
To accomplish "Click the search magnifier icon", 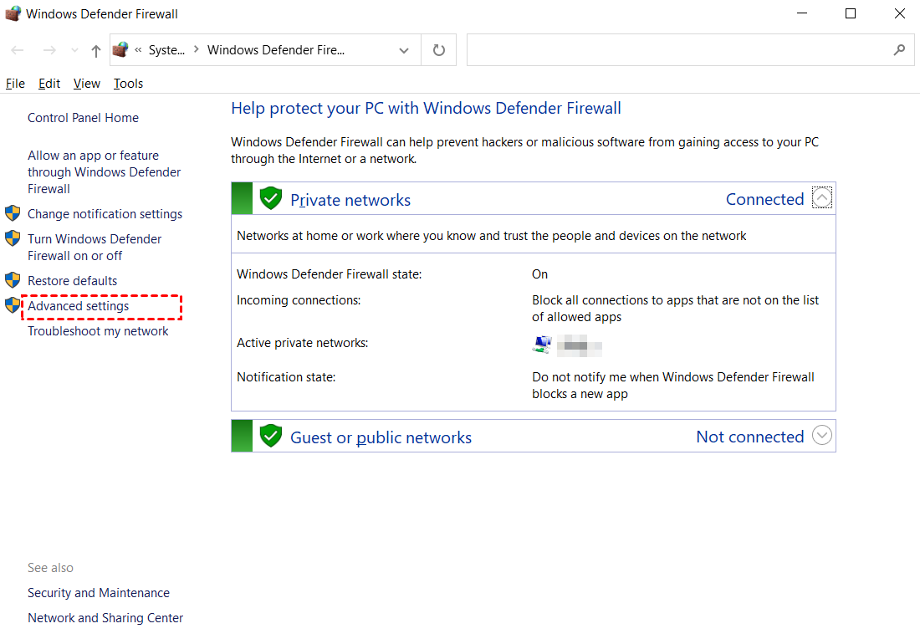I will click(x=899, y=50).
